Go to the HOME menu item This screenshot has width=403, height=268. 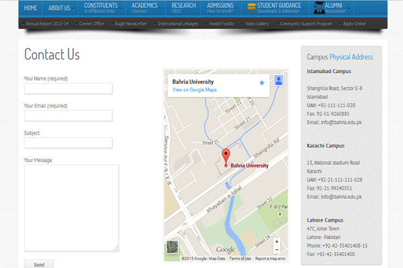pos(31,8)
